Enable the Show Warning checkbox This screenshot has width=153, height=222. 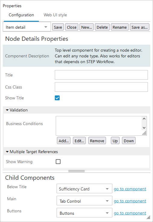(x=58, y=162)
